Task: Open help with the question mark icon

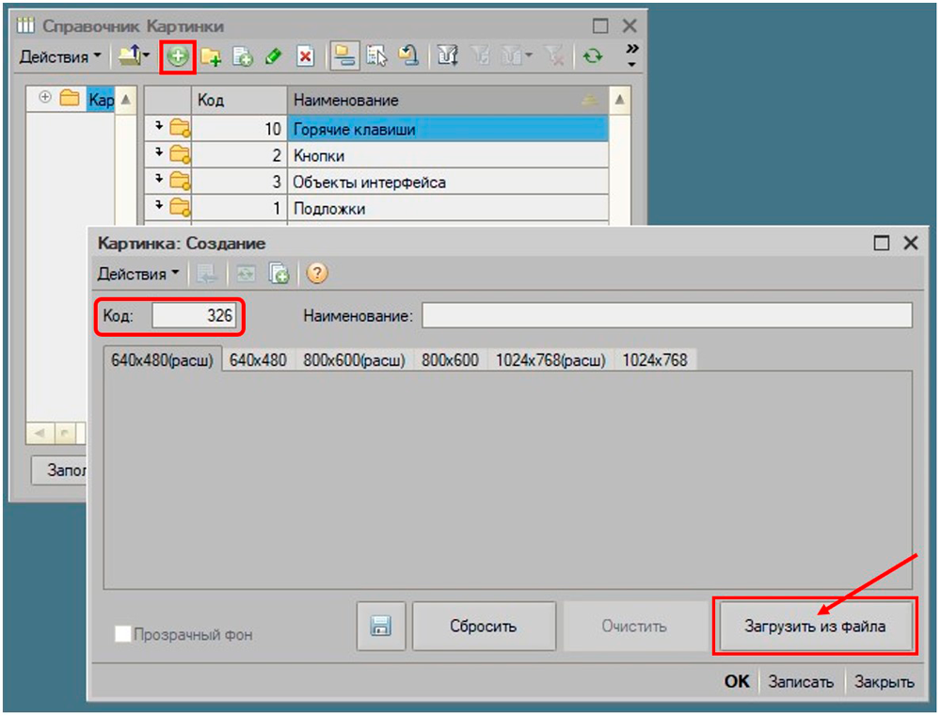Action: [317, 274]
